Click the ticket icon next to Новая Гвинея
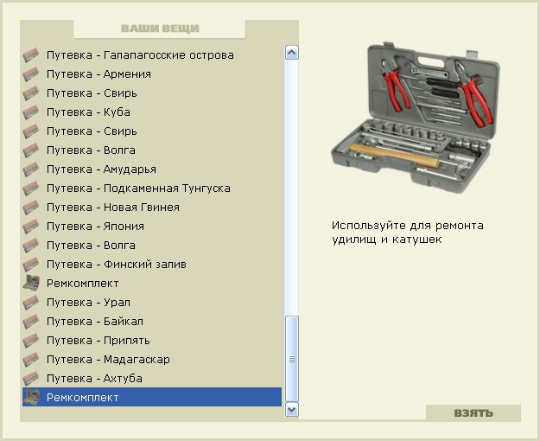 click(31, 208)
